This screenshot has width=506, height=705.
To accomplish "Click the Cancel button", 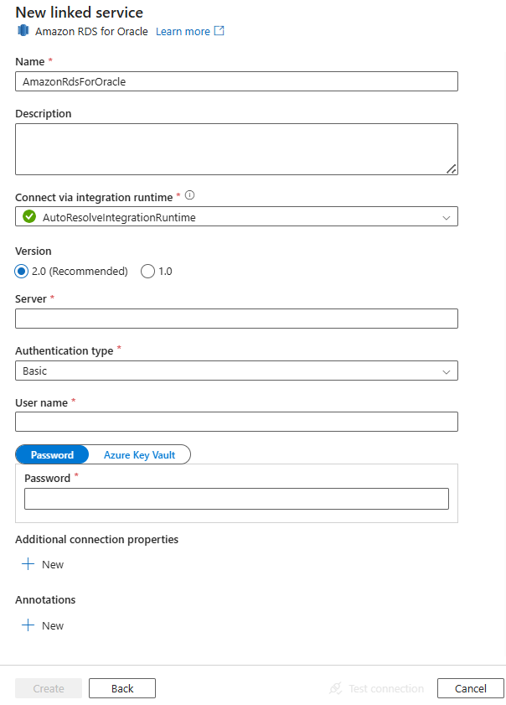I will (470, 688).
